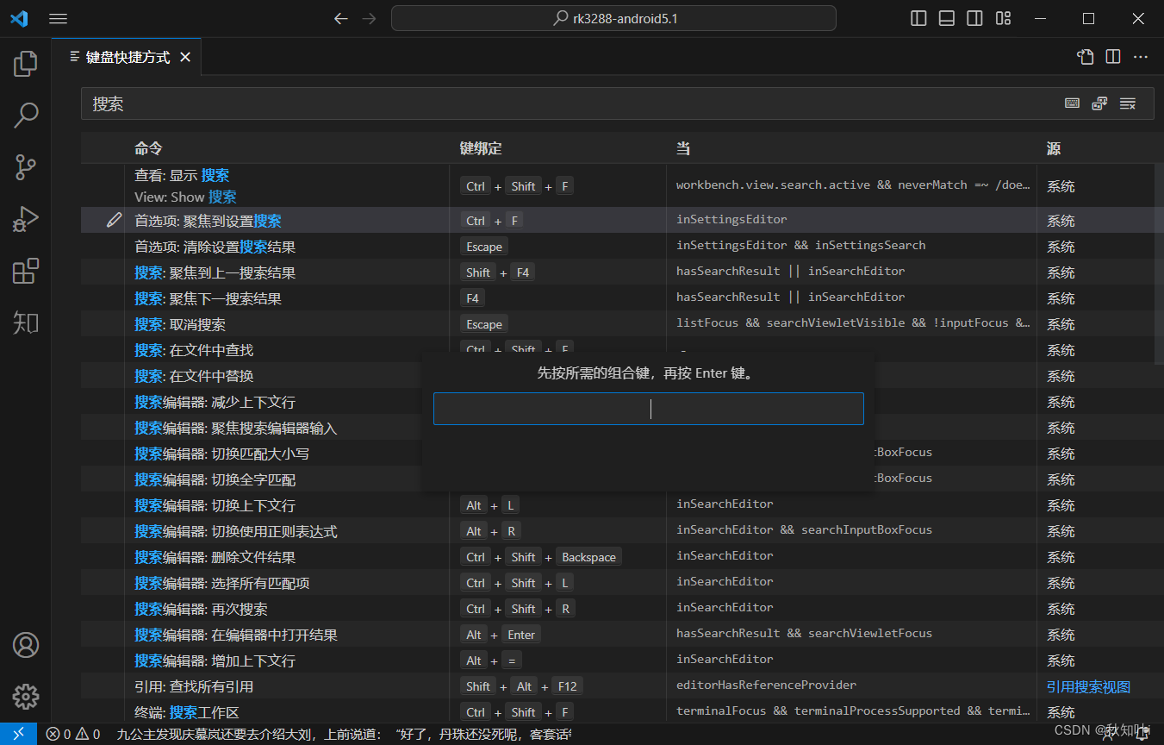Toggle Sort by Precedence in search box
Screen dimensions: 1164x745
pyautogui.click(x=1099, y=103)
